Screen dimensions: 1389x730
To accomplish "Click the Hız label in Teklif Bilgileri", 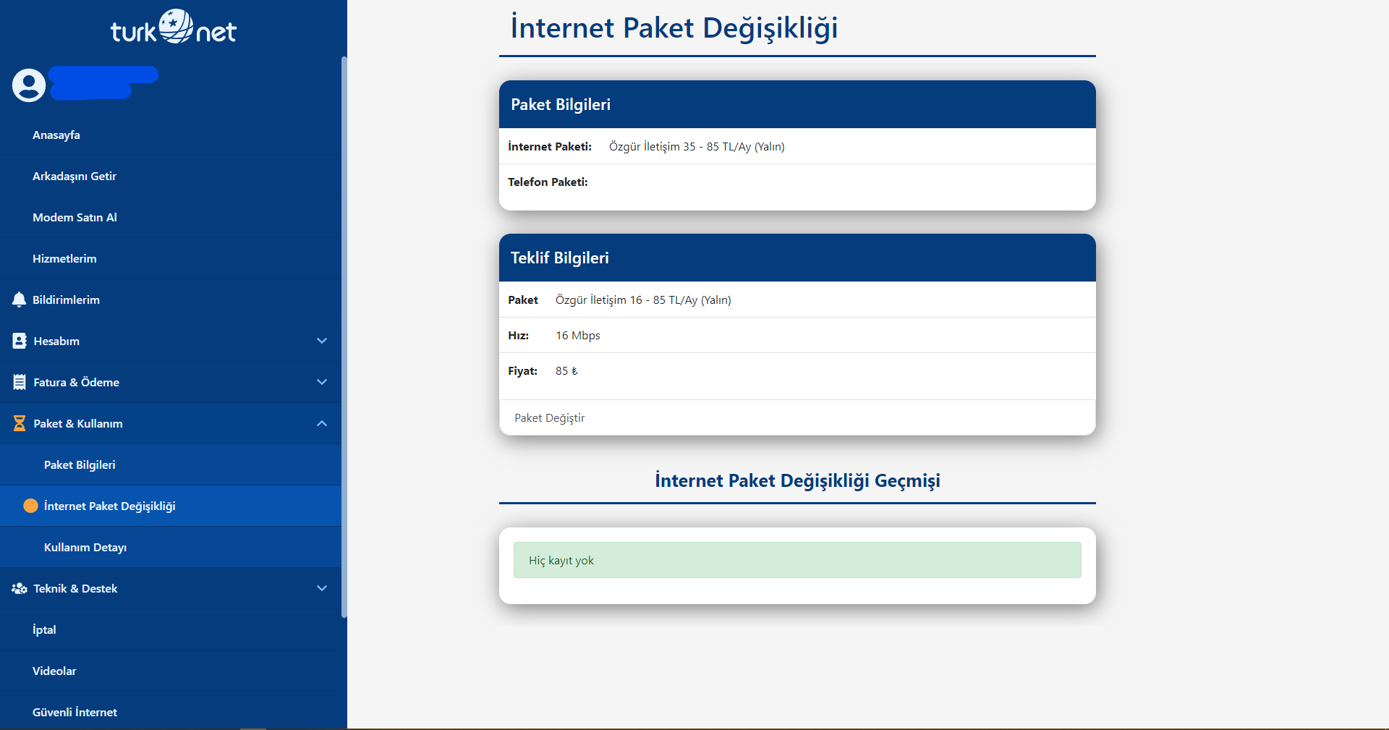I will (x=518, y=336).
